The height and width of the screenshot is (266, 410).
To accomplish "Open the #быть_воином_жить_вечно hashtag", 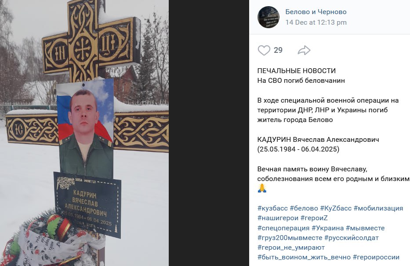I will coord(304,257).
